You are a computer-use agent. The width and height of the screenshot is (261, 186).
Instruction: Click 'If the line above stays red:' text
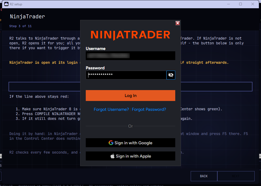(39, 96)
